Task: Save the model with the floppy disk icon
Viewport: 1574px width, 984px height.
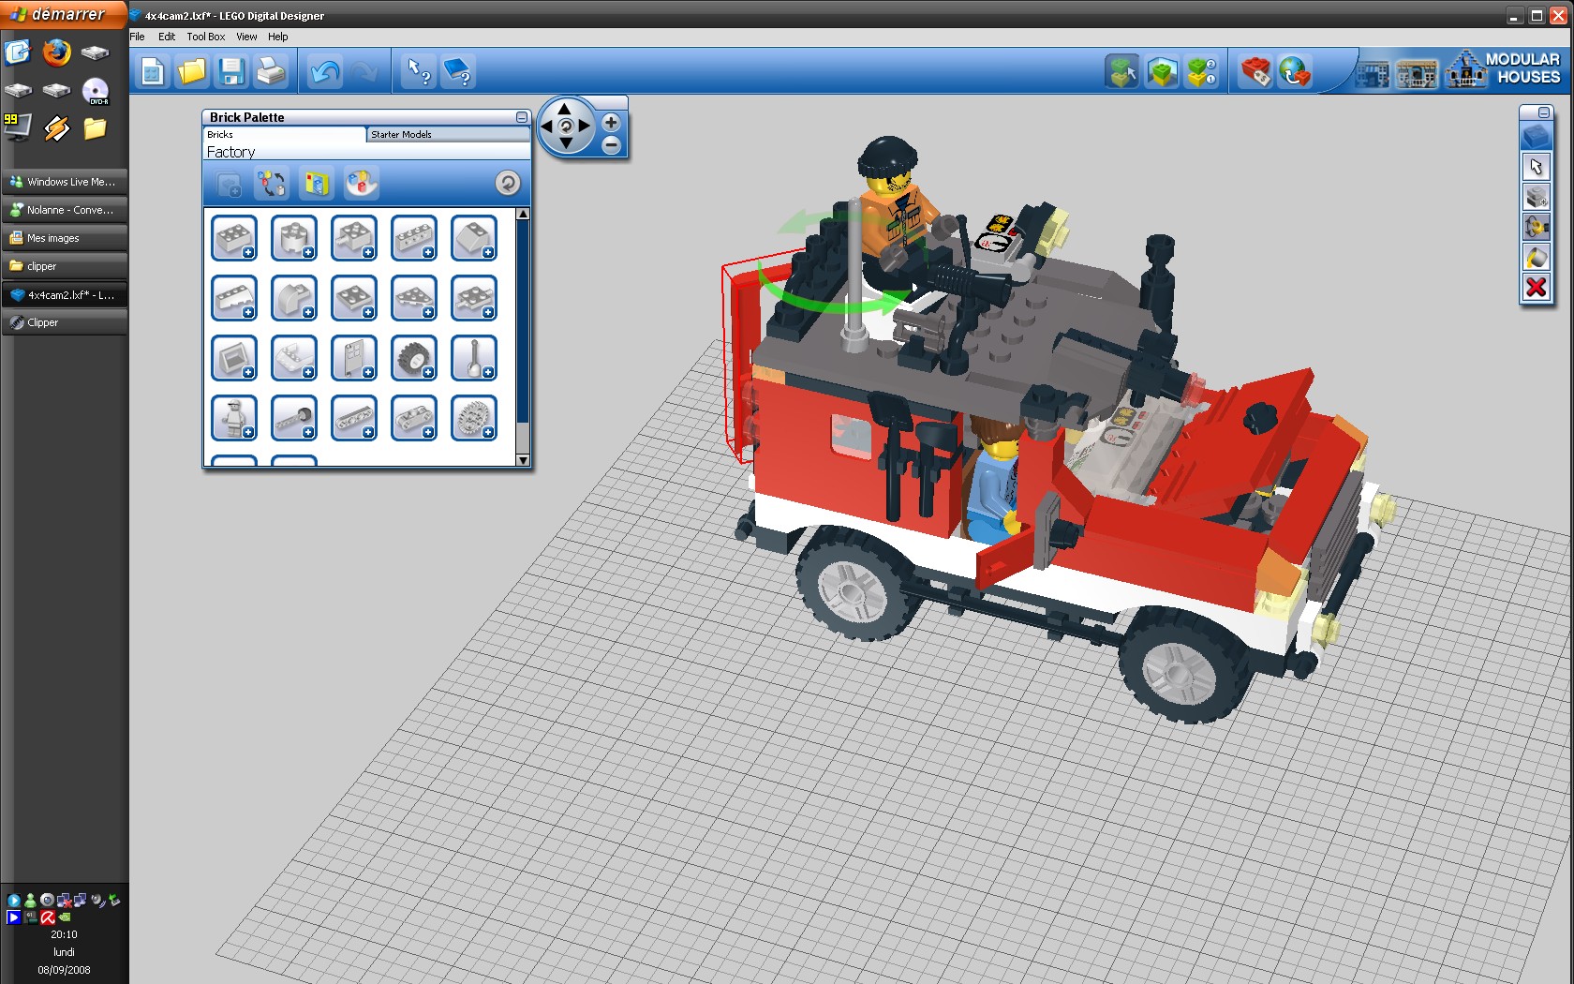Action: 231,72
